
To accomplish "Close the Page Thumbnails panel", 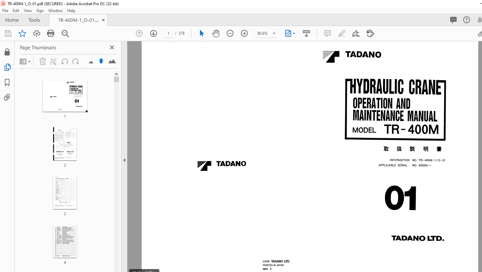I will pos(112,47).
